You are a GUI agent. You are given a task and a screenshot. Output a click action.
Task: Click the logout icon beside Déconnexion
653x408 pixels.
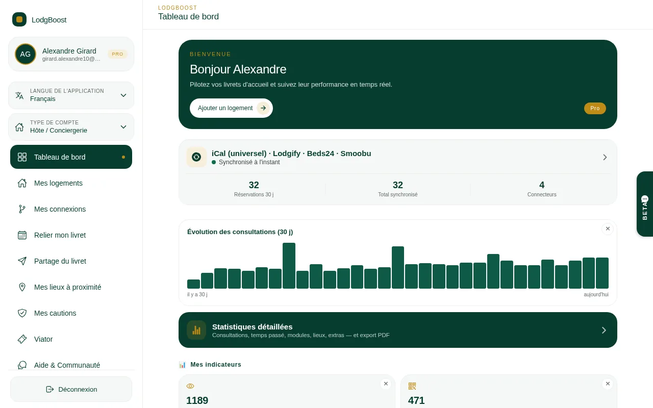[50, 389]
